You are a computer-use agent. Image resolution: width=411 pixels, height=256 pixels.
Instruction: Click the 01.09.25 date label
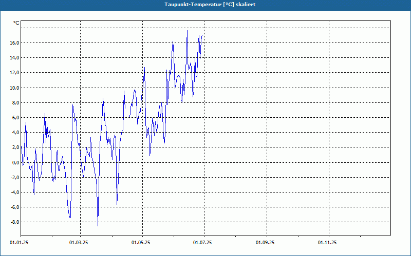click(x=265, y=243)
